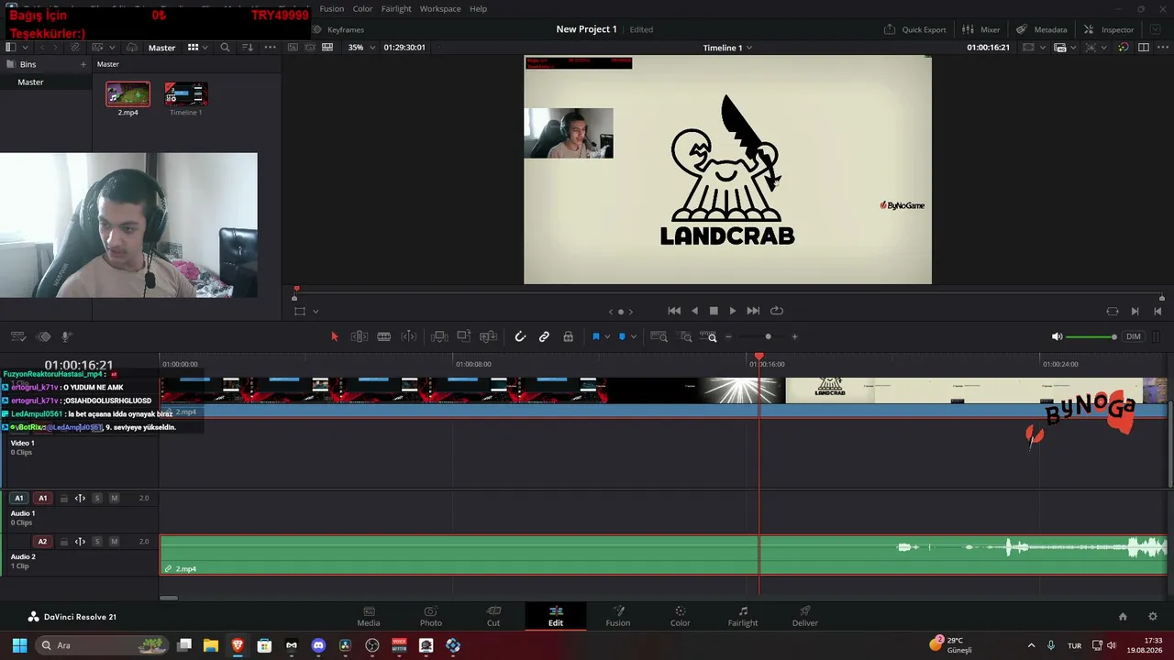This screenshot has height=660, width=1174.
Task: Expand the Timeline 1 name dropdown
Action: (727, 48)
